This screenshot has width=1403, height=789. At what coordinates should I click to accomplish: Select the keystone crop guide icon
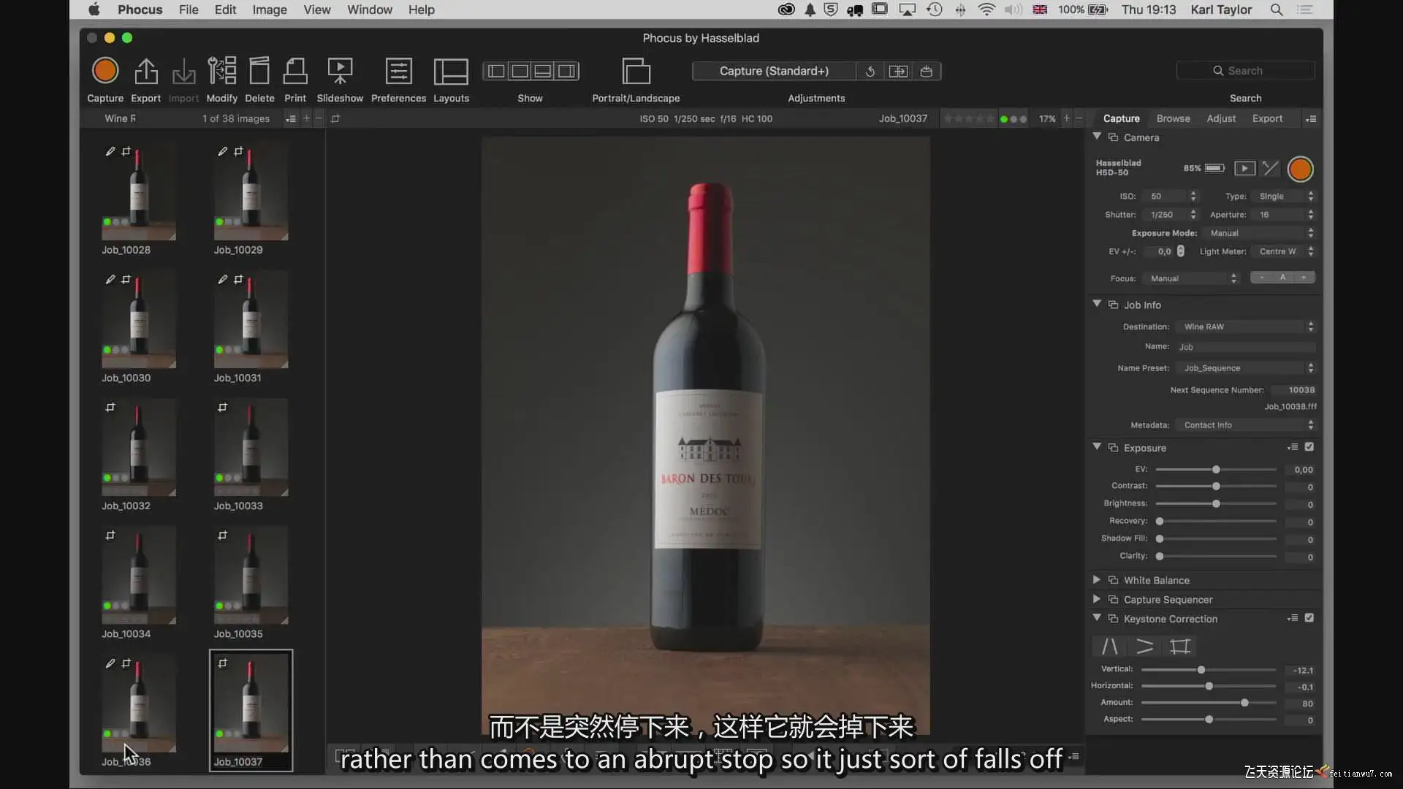coord(1179,647)
